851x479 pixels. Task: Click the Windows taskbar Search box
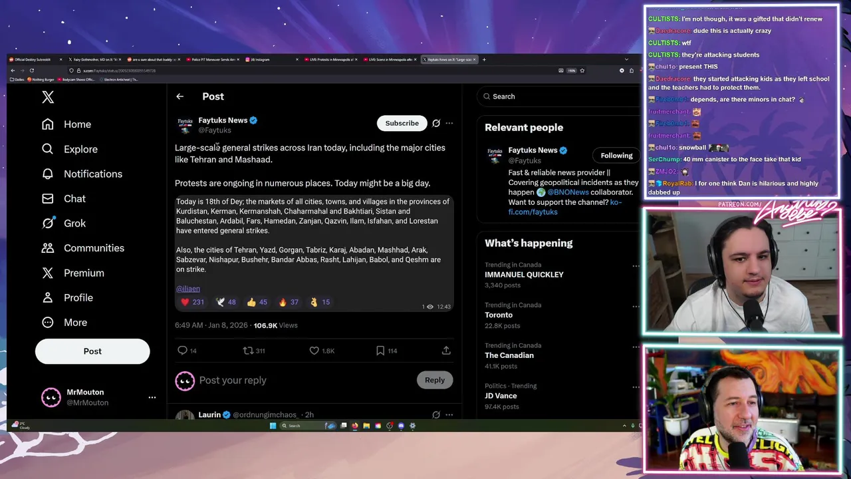tap(308, 426)
